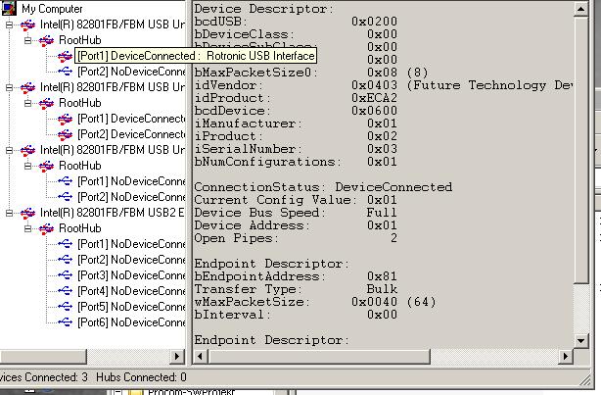Click the USB icon of highlighted Port1 DeviceConnected

tap(66, 56)
